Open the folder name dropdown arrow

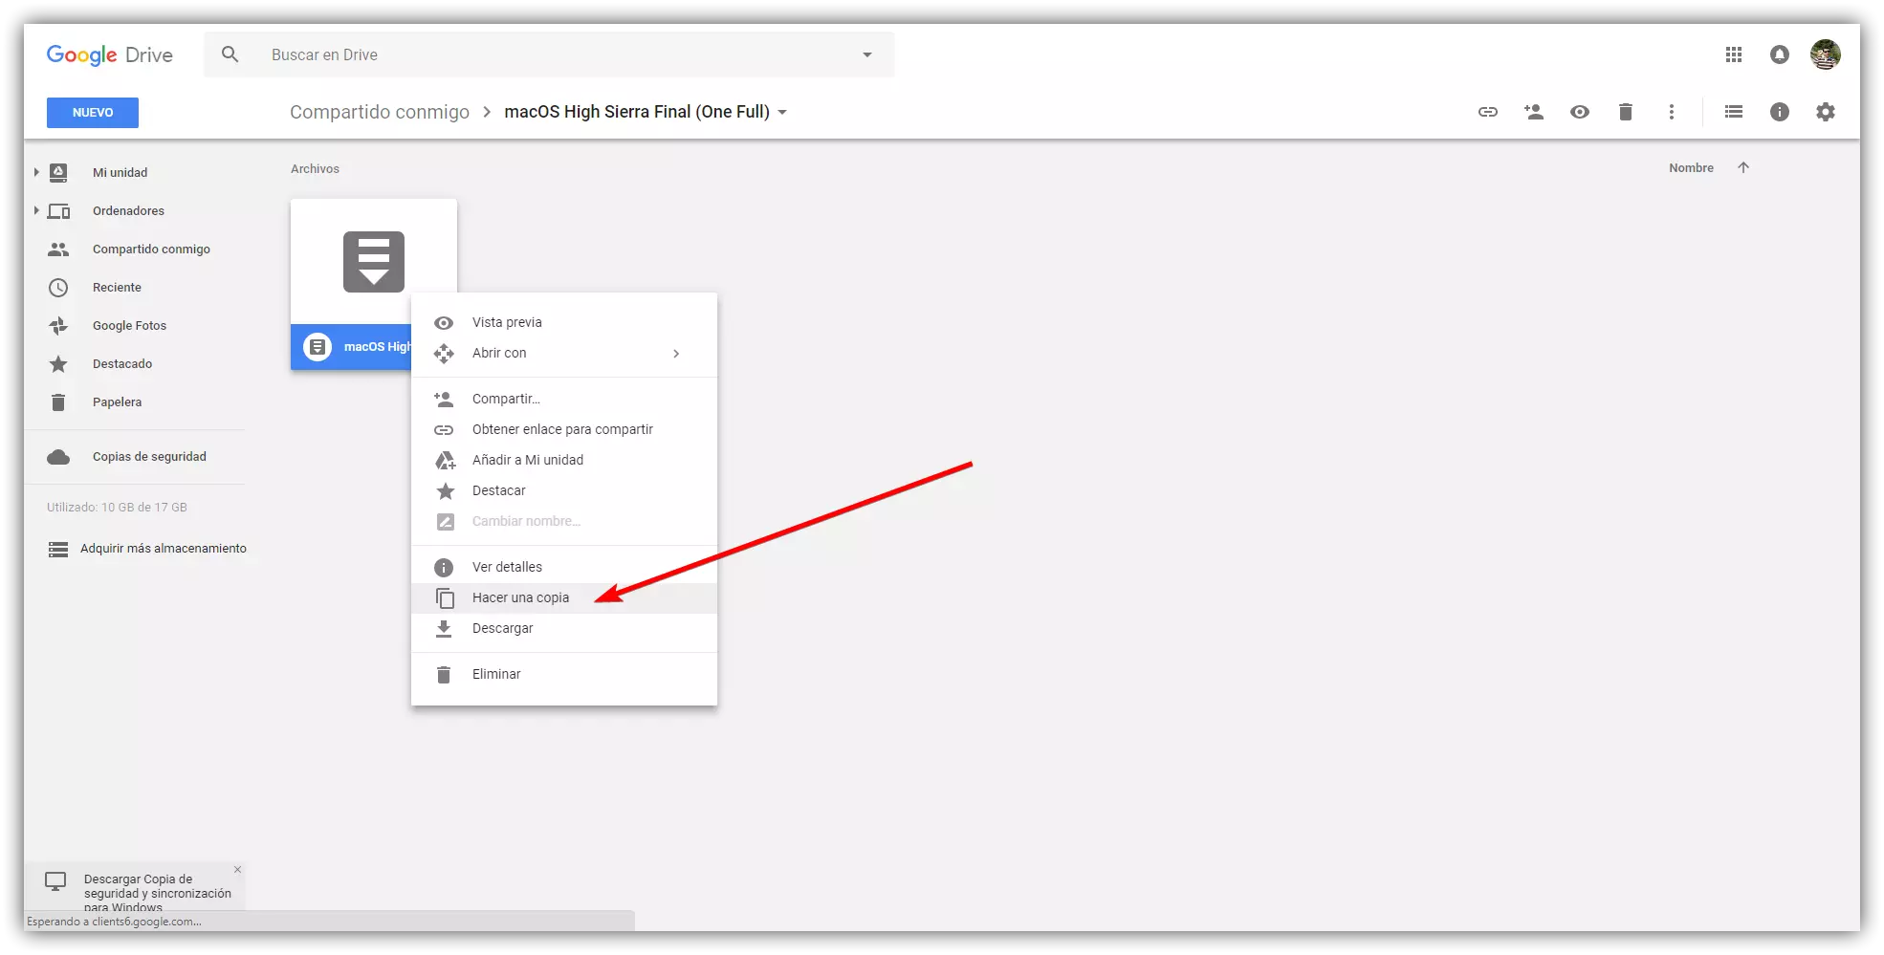[782, 112]
